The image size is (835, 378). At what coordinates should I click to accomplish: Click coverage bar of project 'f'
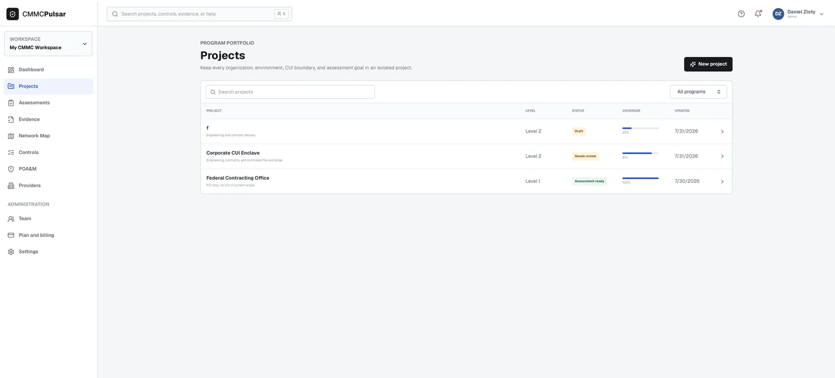(x=640, y=128)
